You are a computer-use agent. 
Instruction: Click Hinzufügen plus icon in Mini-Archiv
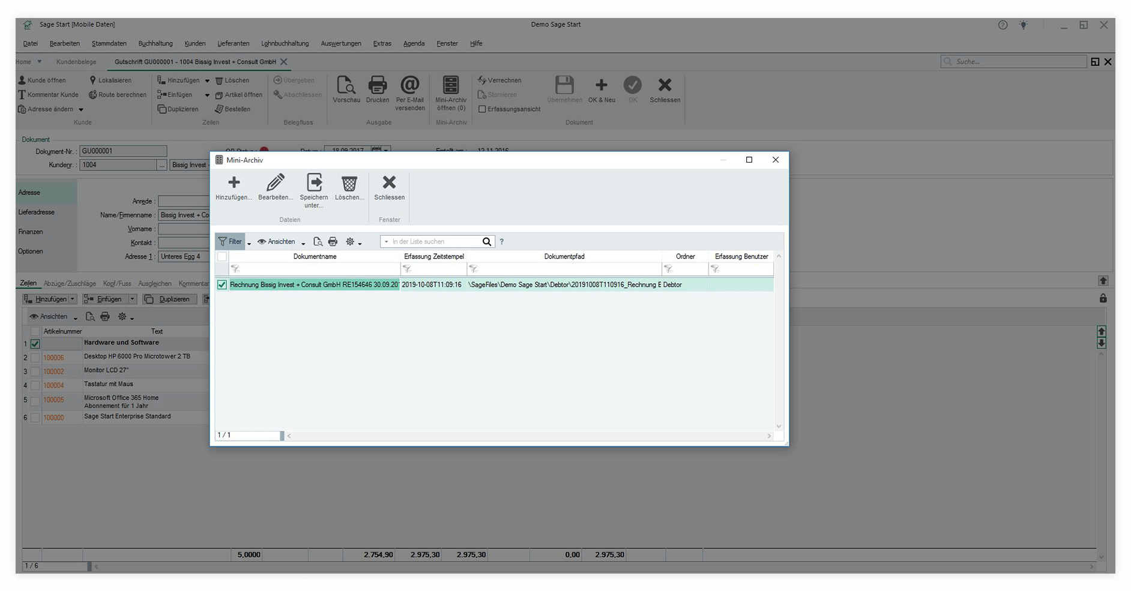(234, 182)
